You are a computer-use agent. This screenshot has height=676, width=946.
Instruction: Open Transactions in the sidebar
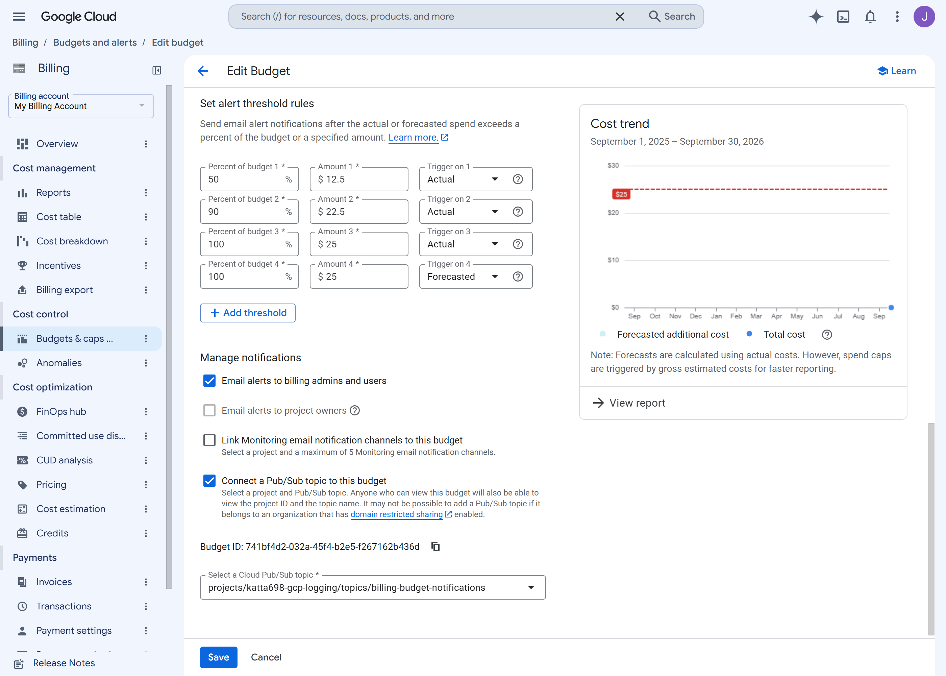[x=64, y=606]
